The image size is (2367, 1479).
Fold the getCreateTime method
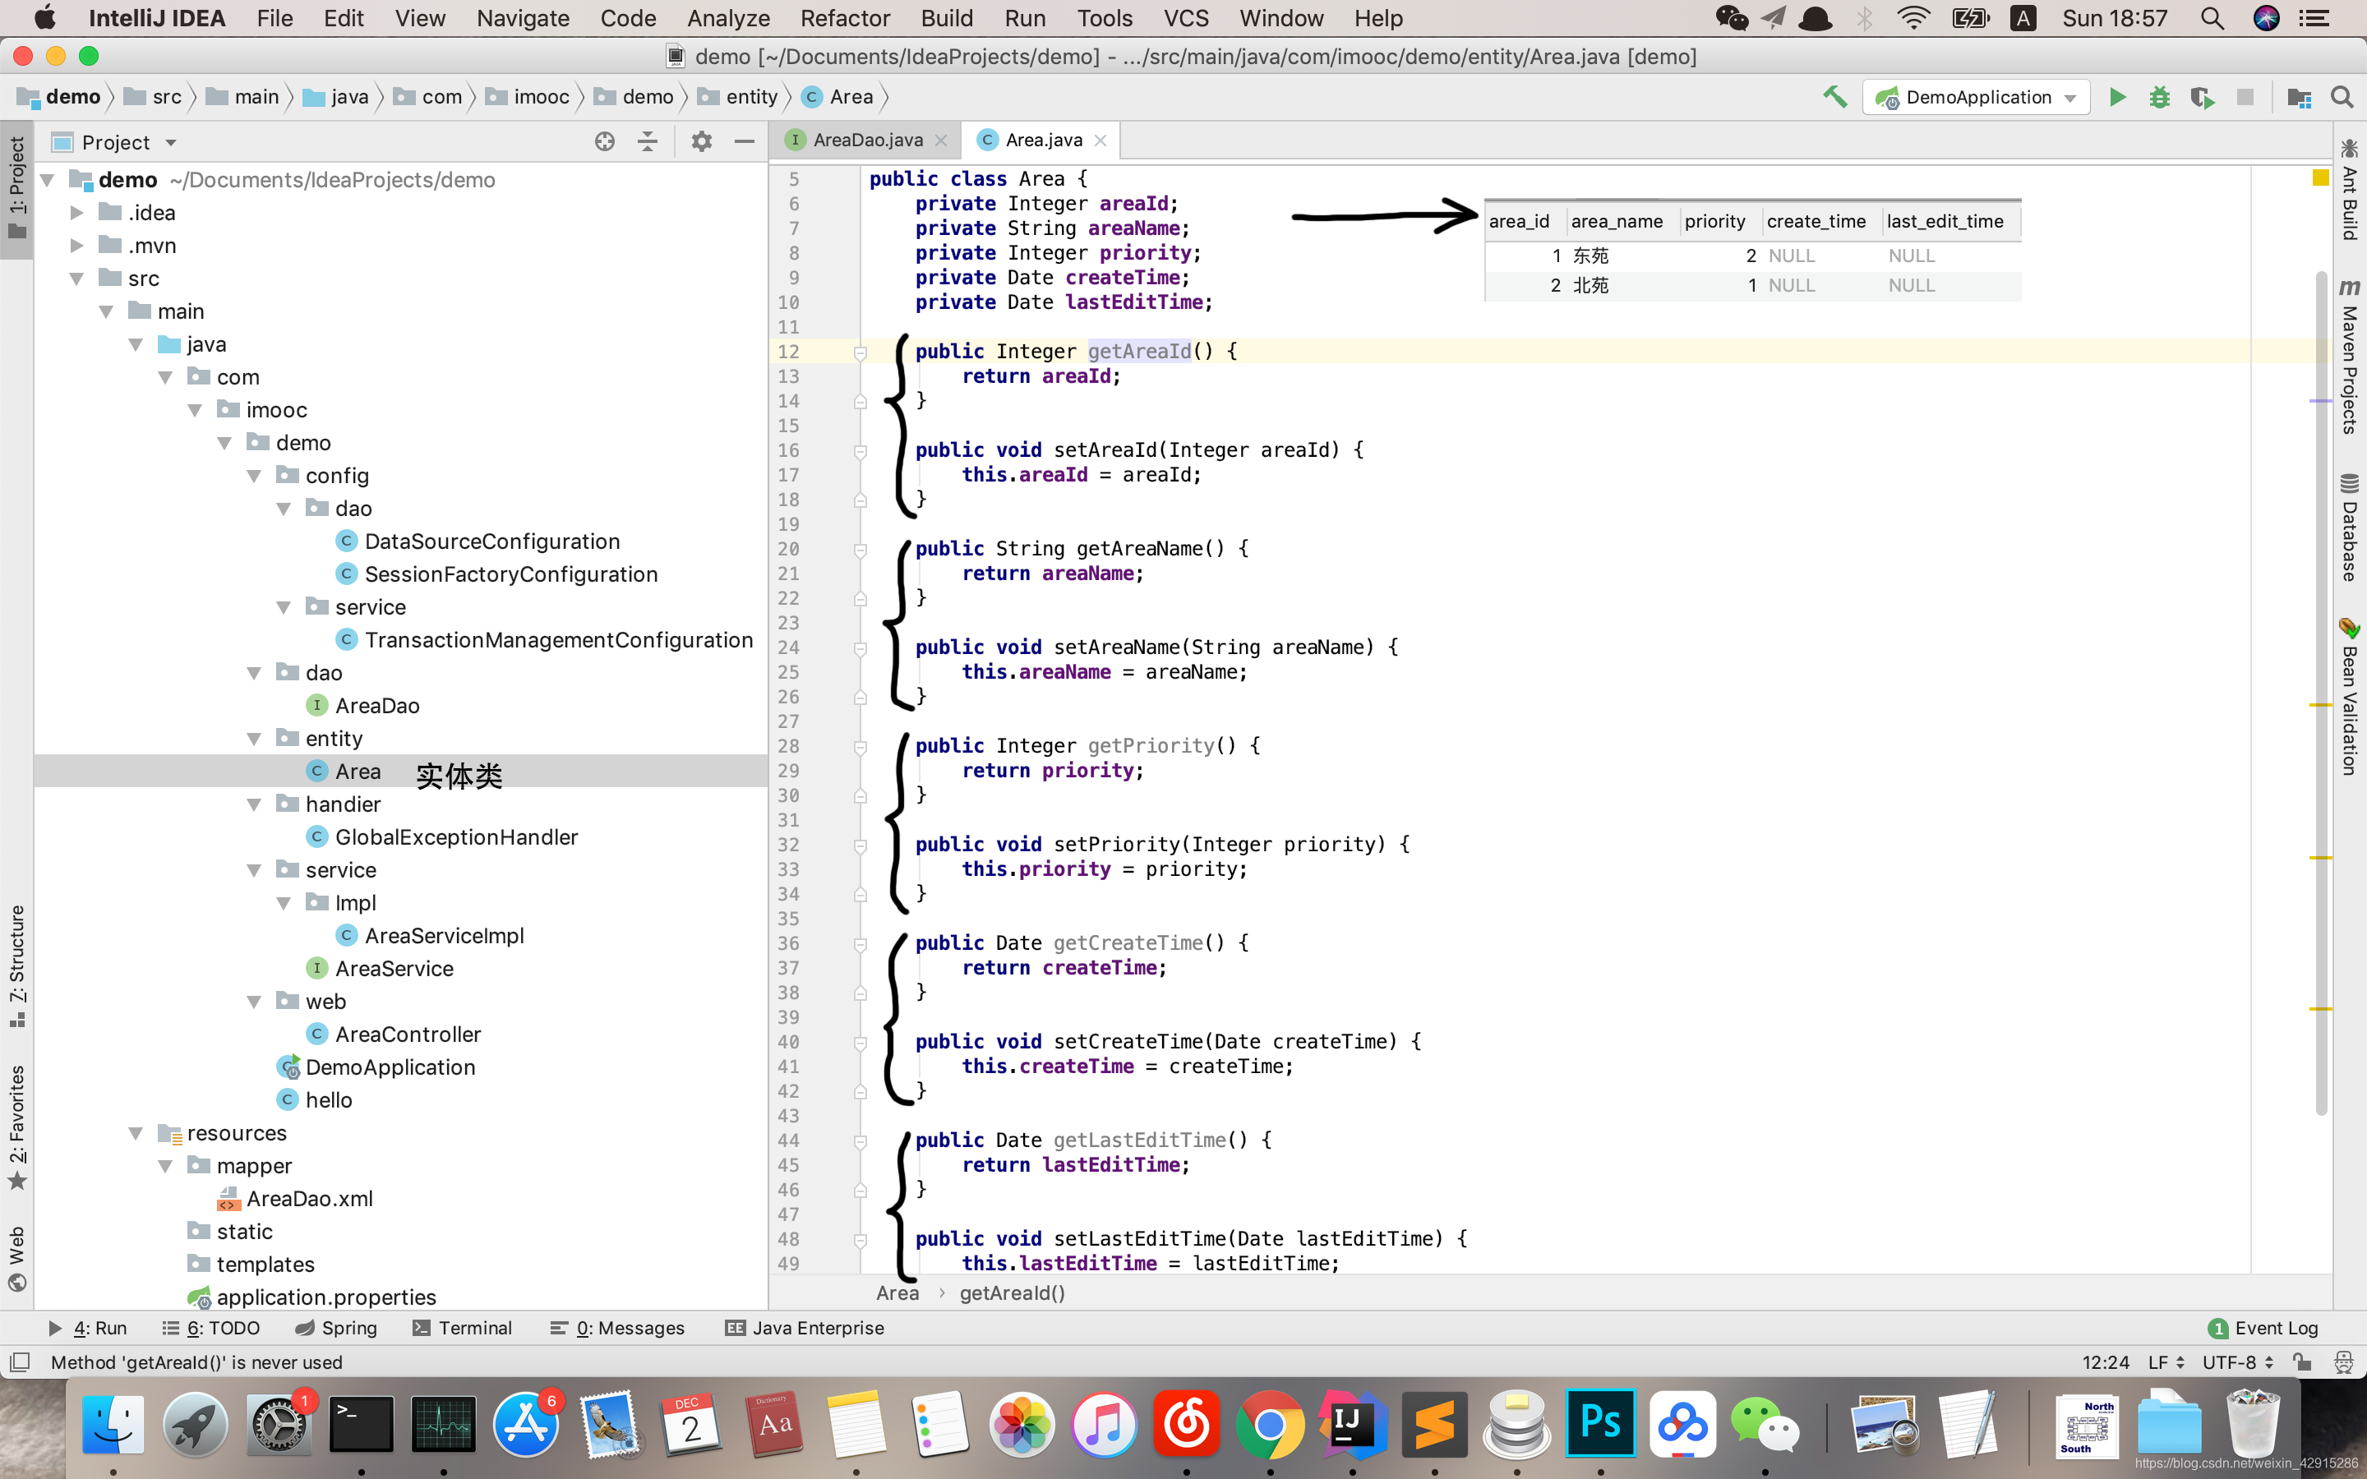tap(860, 944)
